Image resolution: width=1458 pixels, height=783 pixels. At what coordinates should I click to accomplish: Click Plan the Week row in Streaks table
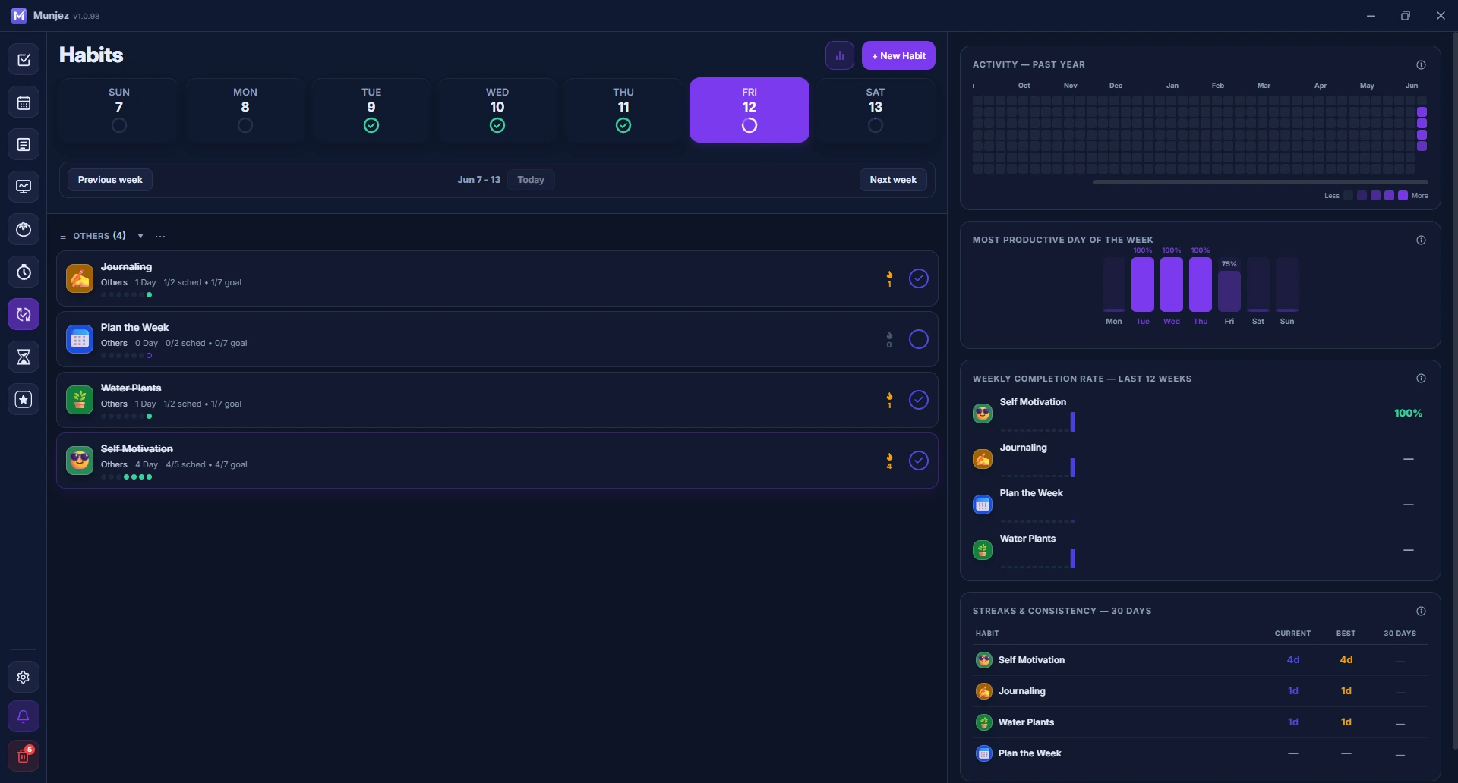tap(1201, 753)
